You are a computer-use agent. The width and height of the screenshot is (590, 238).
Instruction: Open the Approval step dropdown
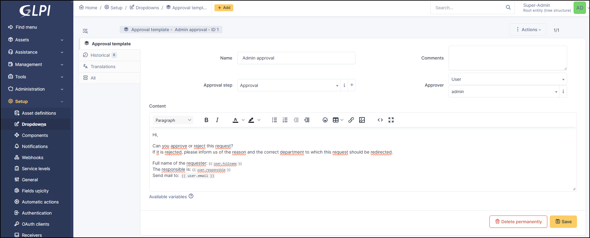pos(289,85)
